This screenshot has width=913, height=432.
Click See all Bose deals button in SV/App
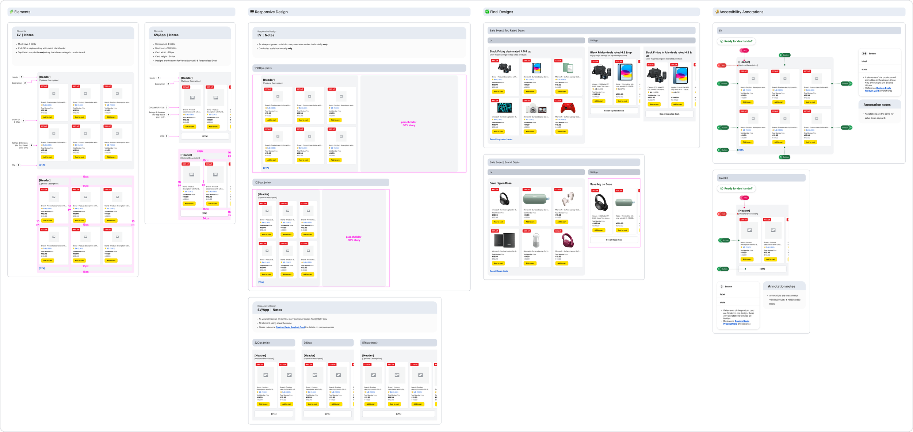click(614, 240)
